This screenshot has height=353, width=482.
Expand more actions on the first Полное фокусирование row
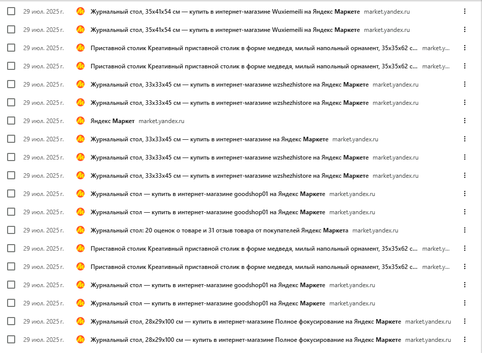(x=464, y=321)
